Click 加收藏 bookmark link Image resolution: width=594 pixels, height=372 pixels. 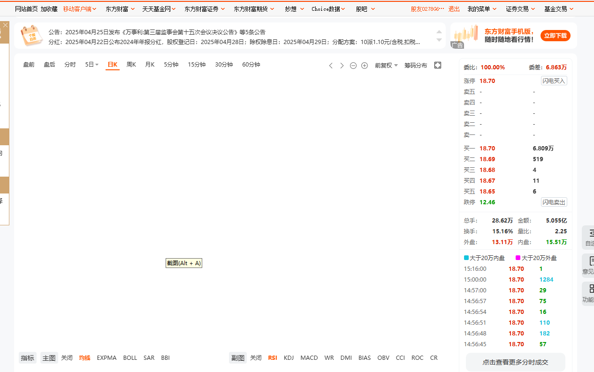49,9
